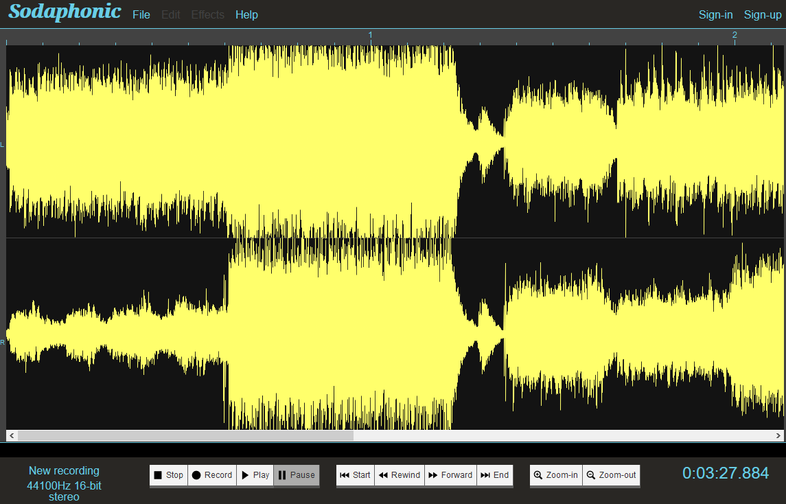Skip to End of the recording
Image resolution: width=786 pixels, height=504 pixels.
pos(495,475)
